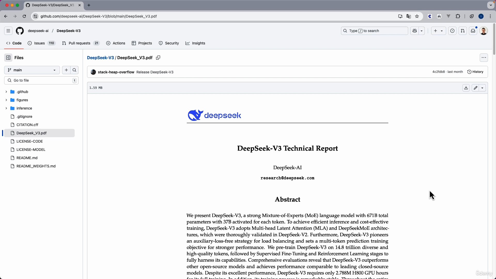Install app icon in address bar
The image size is (496, 279).
coord(400,16)
